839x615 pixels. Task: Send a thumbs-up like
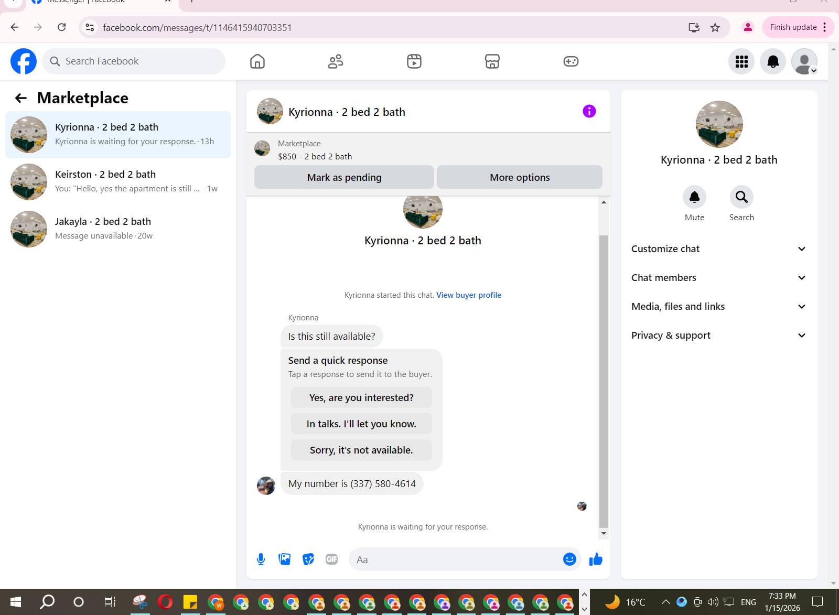click(596, 559)
